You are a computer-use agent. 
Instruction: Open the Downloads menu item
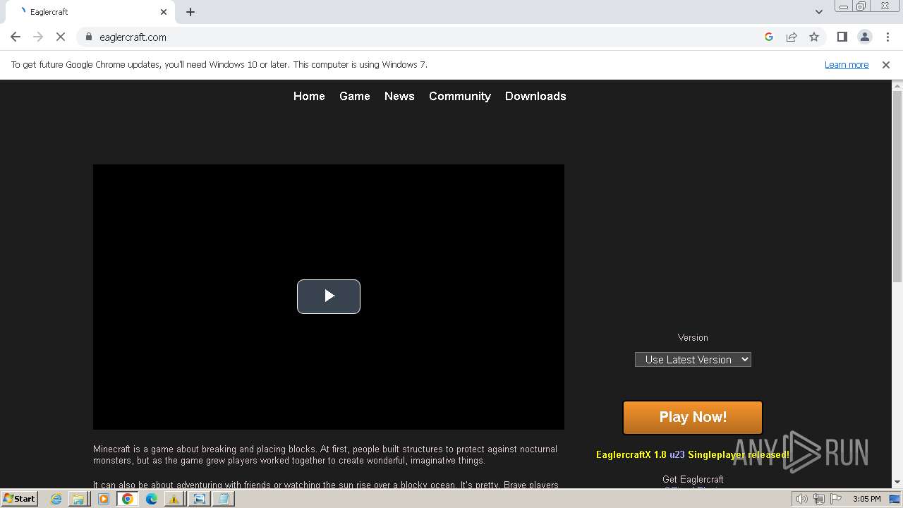[x=535, y=96]
